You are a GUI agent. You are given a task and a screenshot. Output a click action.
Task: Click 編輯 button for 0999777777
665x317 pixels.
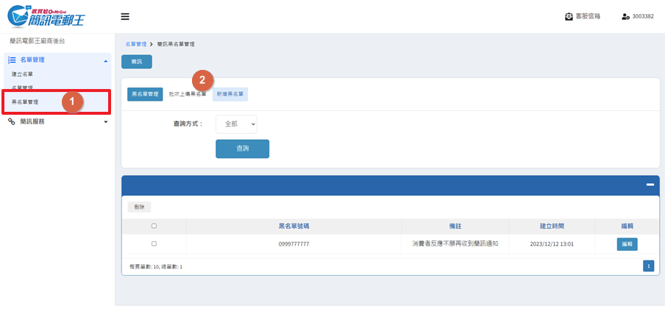coord(627,244)
